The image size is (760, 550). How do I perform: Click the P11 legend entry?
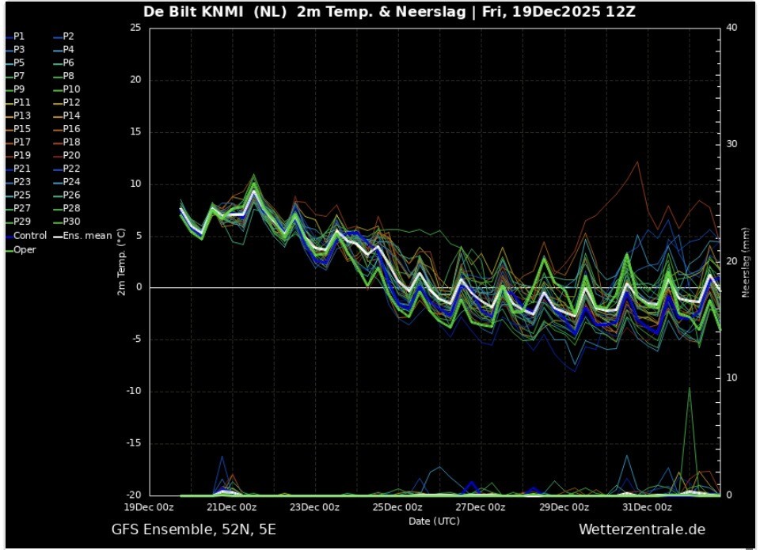(x=18, y=102)
